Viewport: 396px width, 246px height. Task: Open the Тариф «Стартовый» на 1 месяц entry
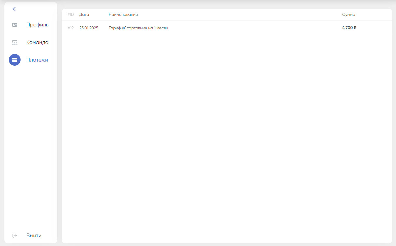point(138,28)
